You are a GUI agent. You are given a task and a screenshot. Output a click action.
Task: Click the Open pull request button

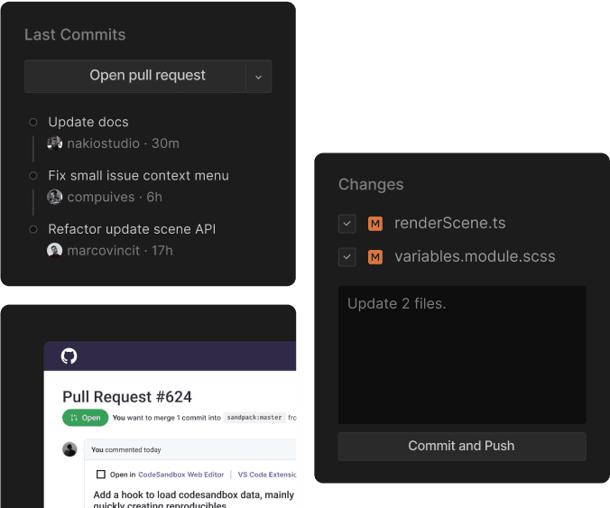coord(134,76)
